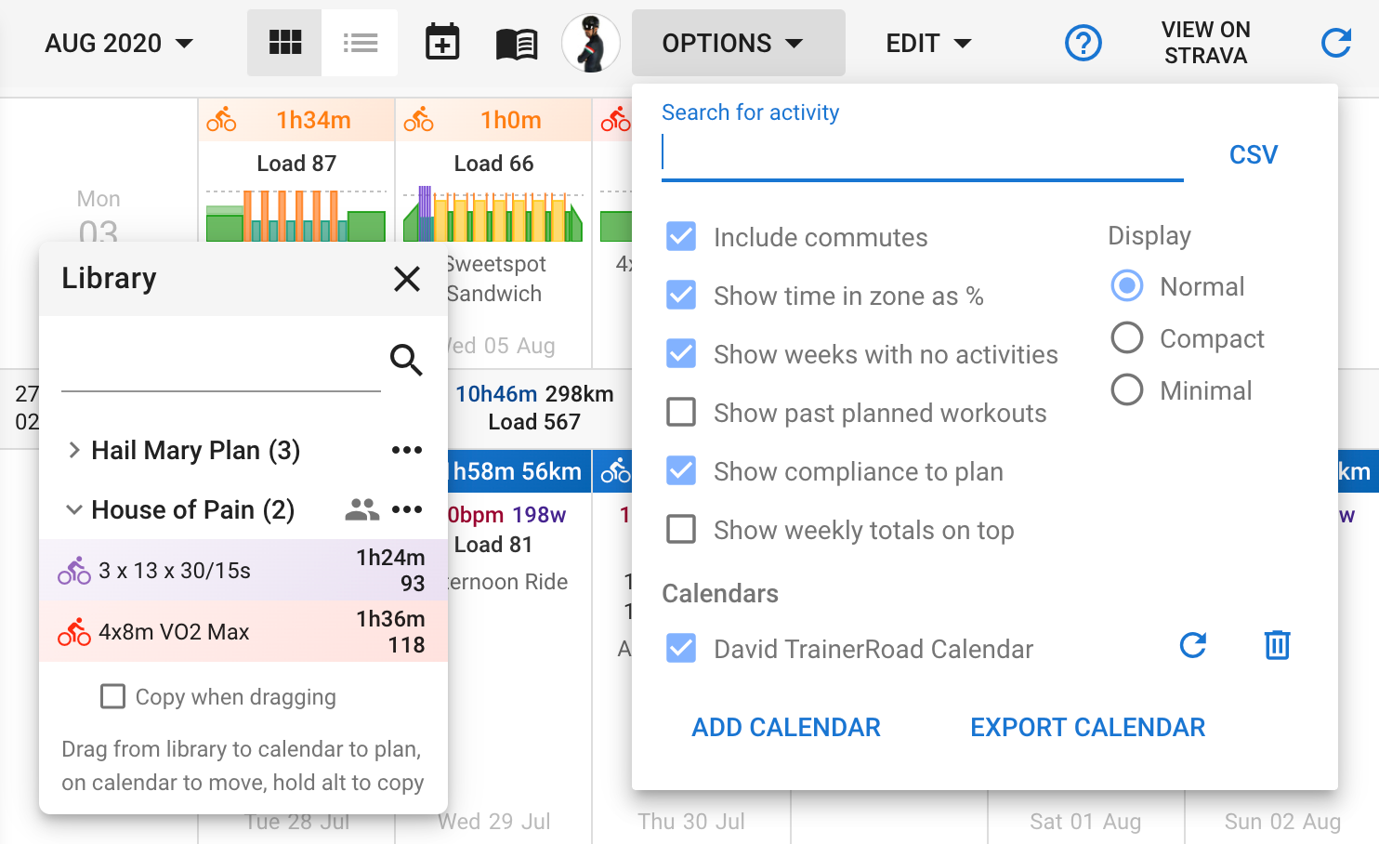Click VIEW ON STRAVA
This screenshot has width=1379, height=844.
tap(1205, 42)
